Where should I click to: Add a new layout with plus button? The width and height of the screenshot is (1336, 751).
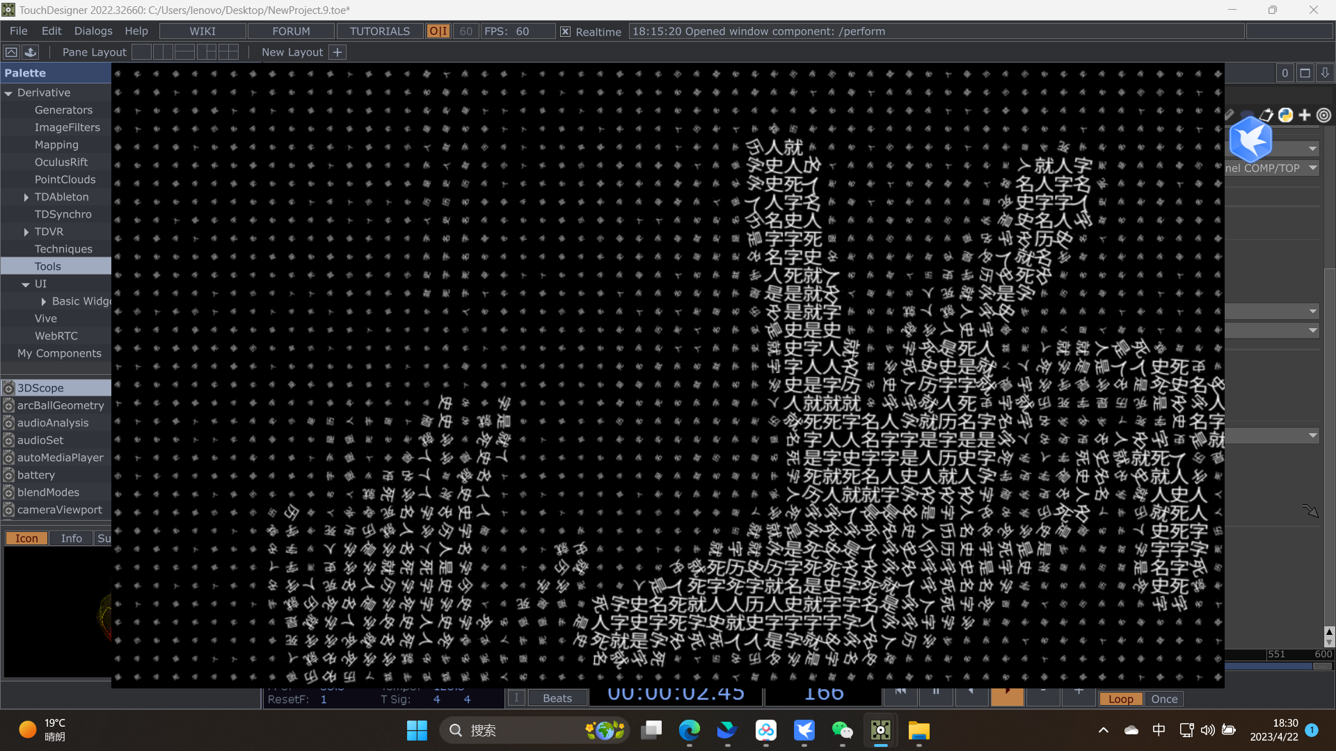pyautogui.click(x=337, y=52)
